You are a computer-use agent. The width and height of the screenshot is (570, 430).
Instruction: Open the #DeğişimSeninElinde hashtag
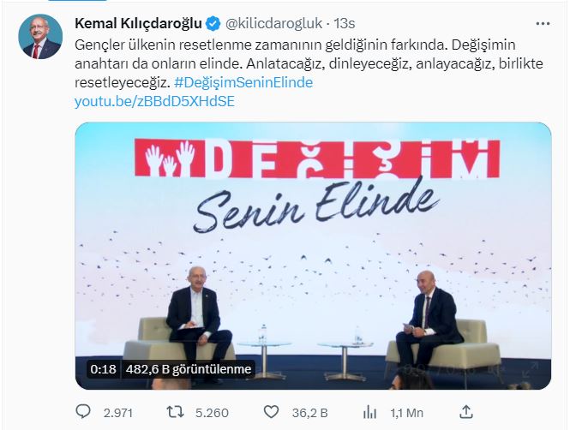pyautogui.click(x=244, y=82)
